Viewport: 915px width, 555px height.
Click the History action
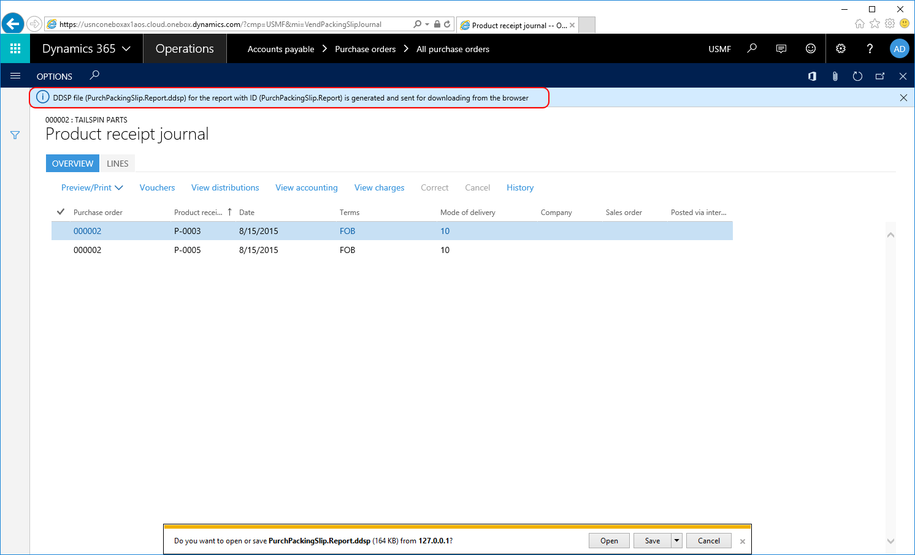coord(520,187)
